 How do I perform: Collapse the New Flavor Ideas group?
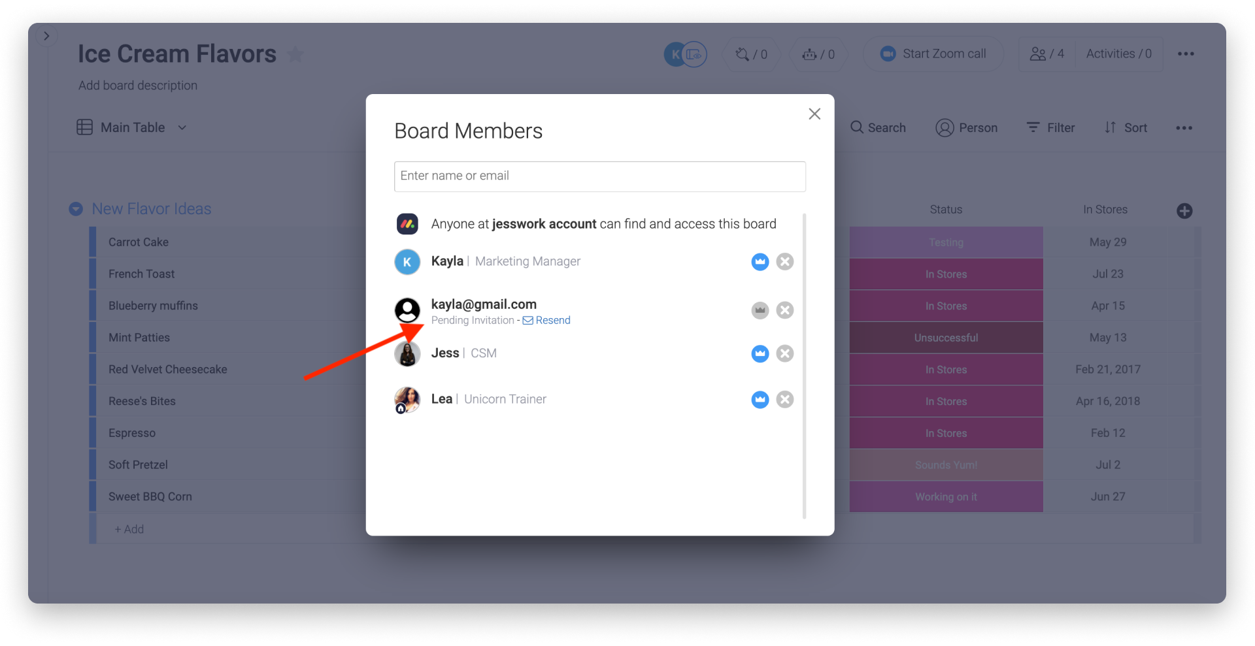[76, 209]
